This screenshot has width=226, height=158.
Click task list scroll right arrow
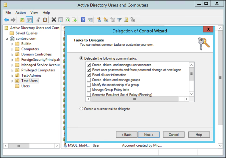(x=186, y=99)
